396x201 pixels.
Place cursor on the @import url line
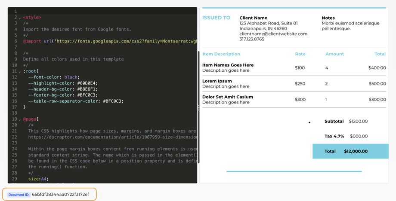(108, 41)
